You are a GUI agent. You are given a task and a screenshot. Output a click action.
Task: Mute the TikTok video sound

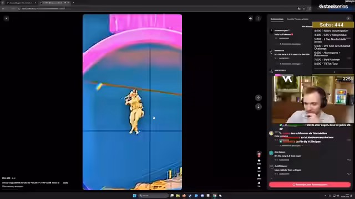coord(250,19)
